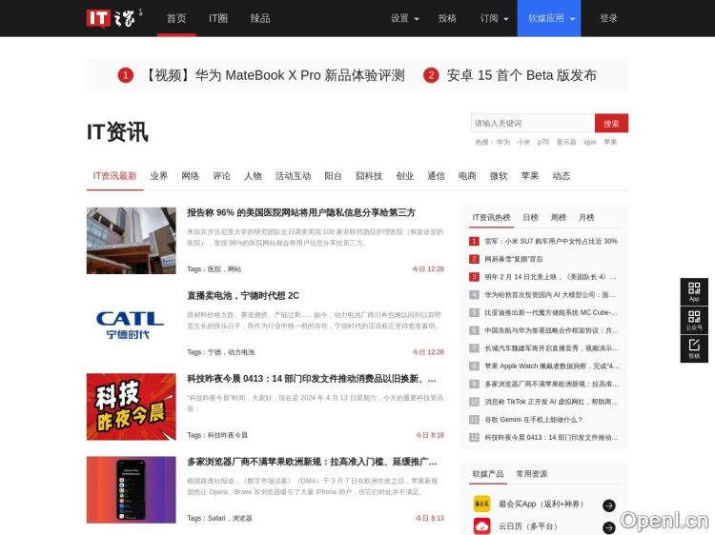Expand the 软媒应用 dropdown

coord(549,18)
